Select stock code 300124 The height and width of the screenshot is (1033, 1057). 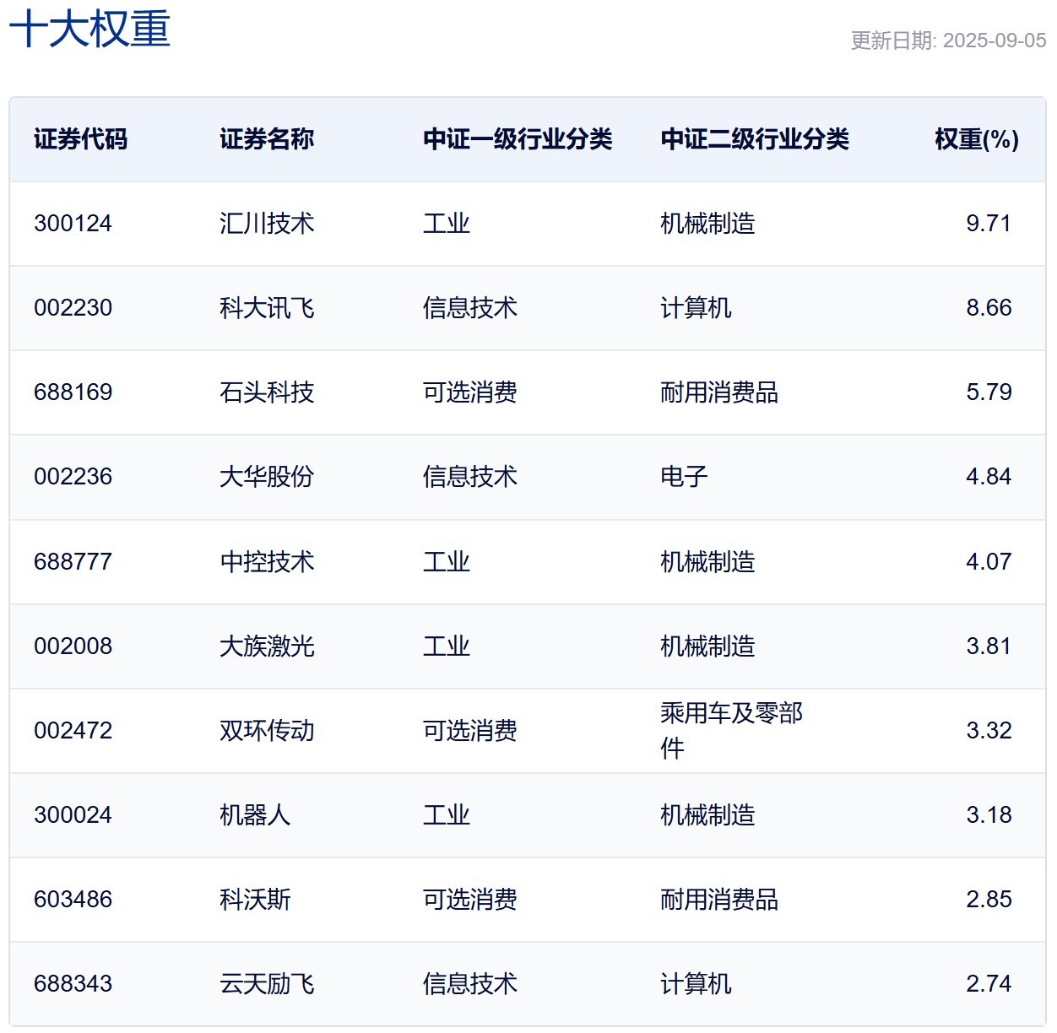(x=73, y=224)
